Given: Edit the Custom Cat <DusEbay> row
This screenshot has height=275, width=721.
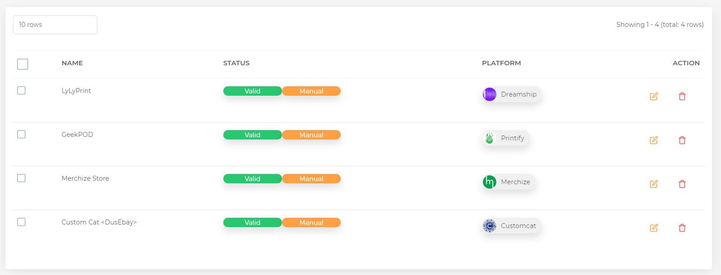Looking at the screenshot, I should point(654,228).
